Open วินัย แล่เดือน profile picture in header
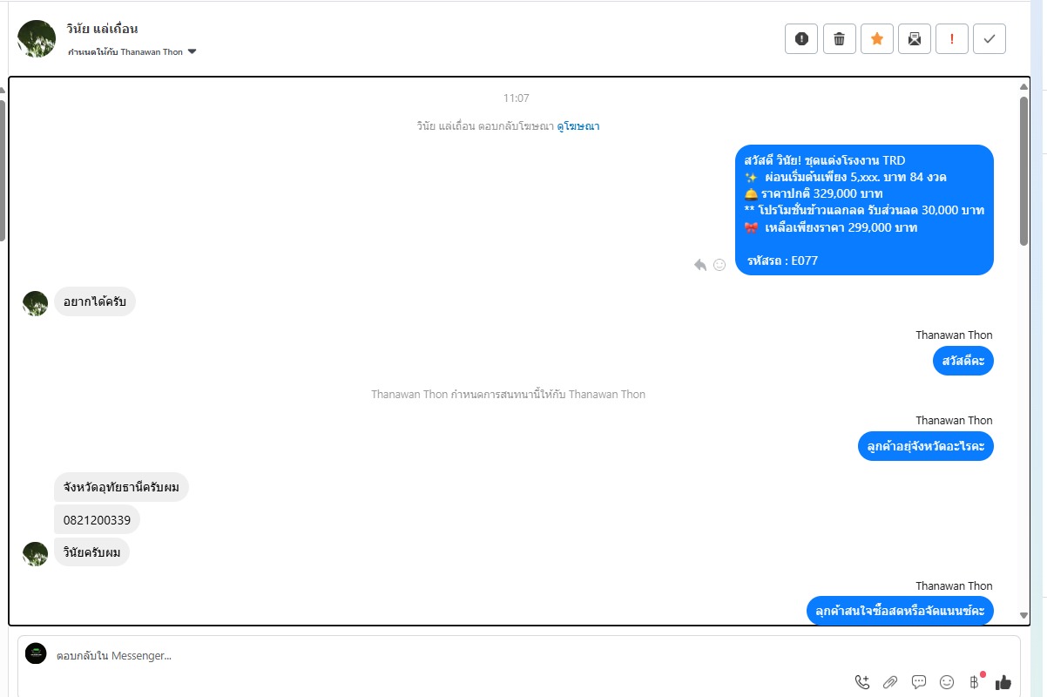 coord(37,38)
